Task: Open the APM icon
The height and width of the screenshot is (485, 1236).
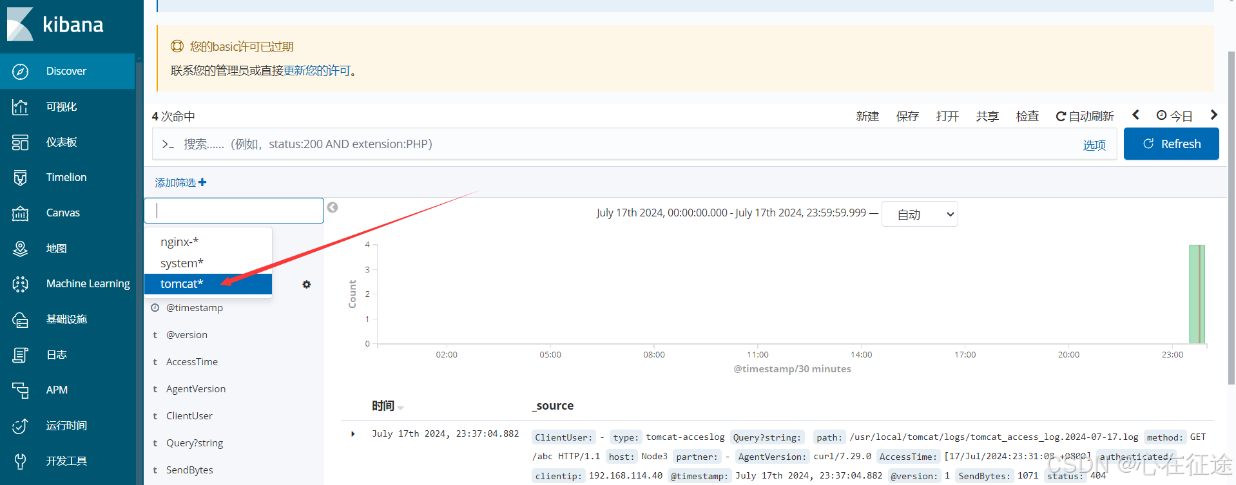Action: [21, 390]
